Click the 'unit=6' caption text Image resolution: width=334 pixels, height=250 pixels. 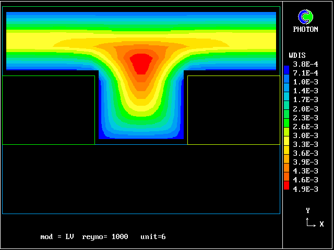click(153, 237)
